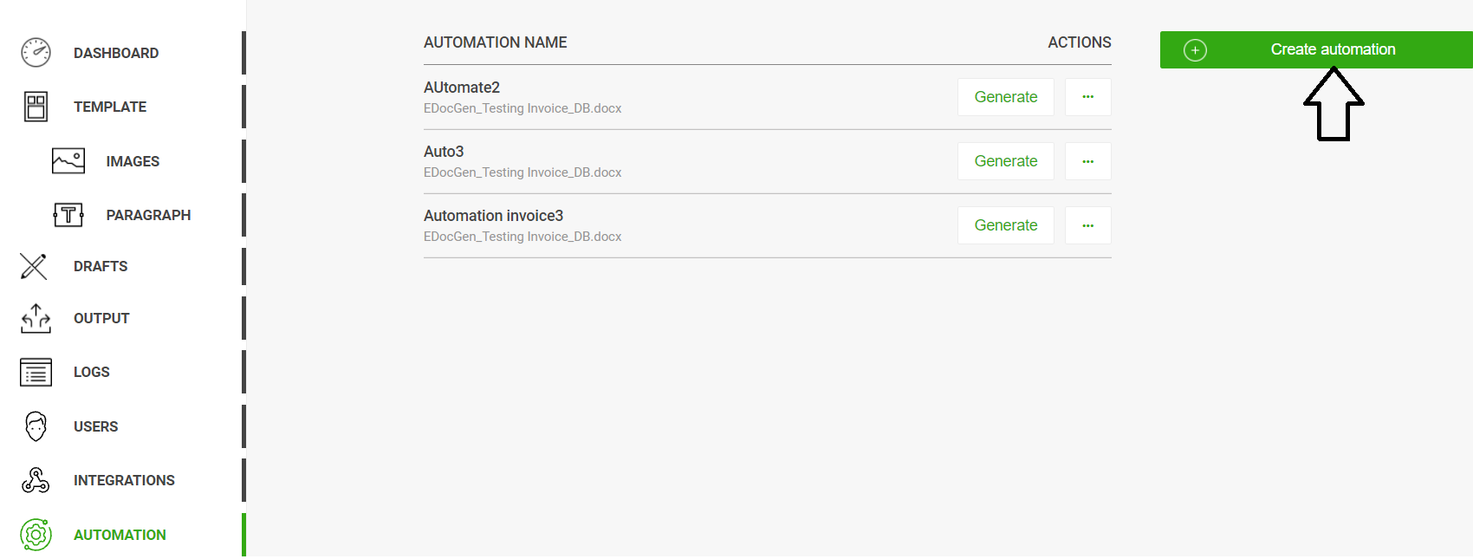Click the plus icon on Create automation
Screen dimensions: 1473x559
[1196, 49]
